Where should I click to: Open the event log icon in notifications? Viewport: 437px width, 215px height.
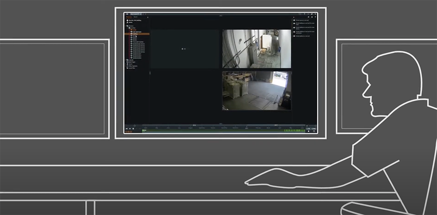tap(309, 17)
